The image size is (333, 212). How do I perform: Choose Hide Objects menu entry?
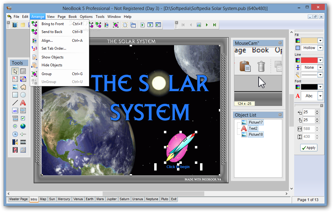pyautogui.click(x=60, y=65)
